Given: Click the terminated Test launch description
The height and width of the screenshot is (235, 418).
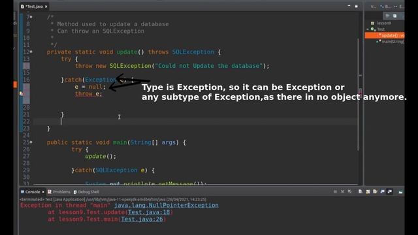Looking at the screenshot, I should point(113,199).
